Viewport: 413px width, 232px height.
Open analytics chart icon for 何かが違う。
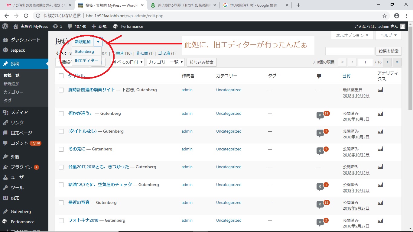[x=380, y=113]
